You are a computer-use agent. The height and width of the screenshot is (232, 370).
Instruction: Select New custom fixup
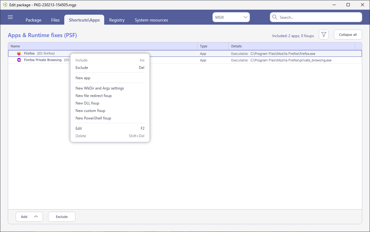tap(110, 111)
